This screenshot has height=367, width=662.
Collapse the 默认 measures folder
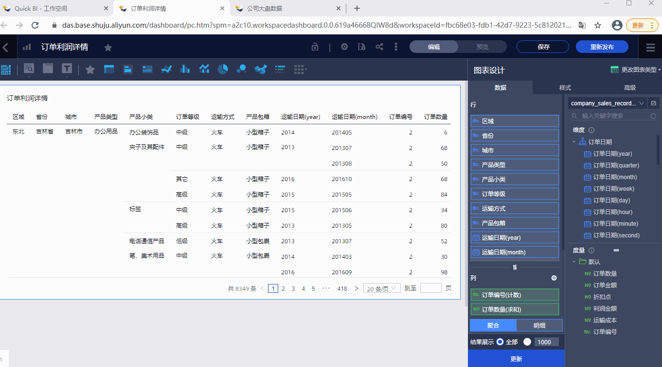[574, 262]
